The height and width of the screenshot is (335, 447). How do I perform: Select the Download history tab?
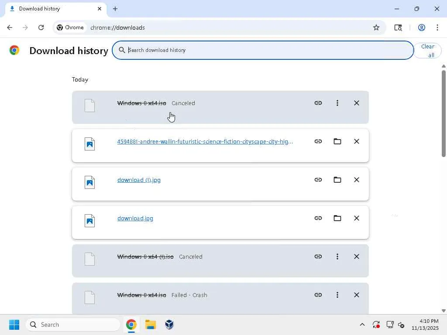pos(55,9)
